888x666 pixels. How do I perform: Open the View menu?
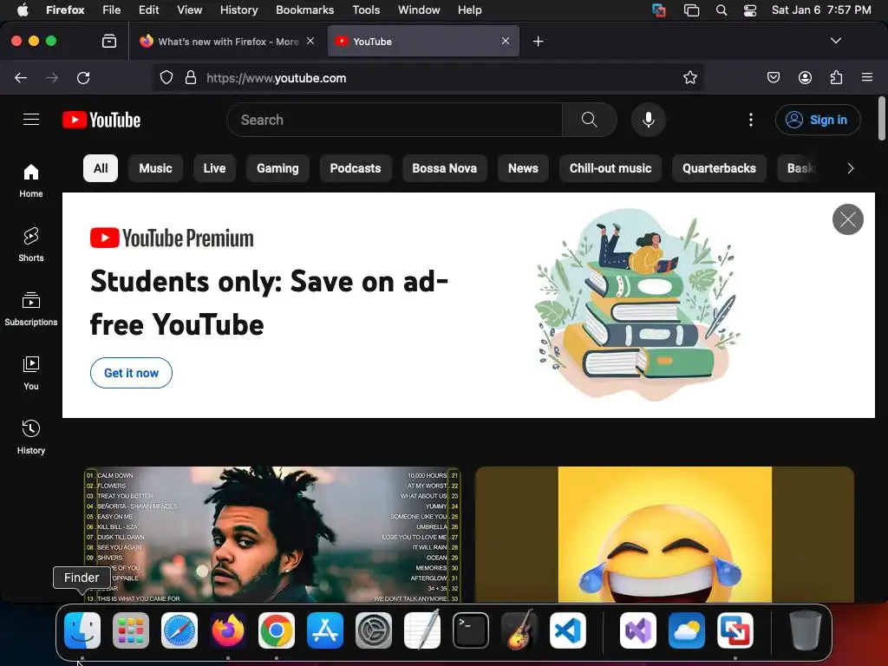point(190,10)
